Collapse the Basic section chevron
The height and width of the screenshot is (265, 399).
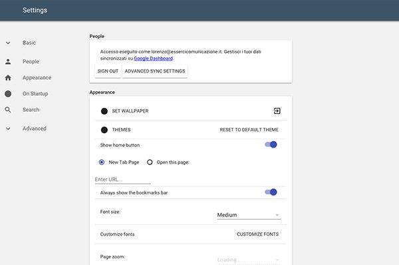pyautogui.click(x=8, y=43)
